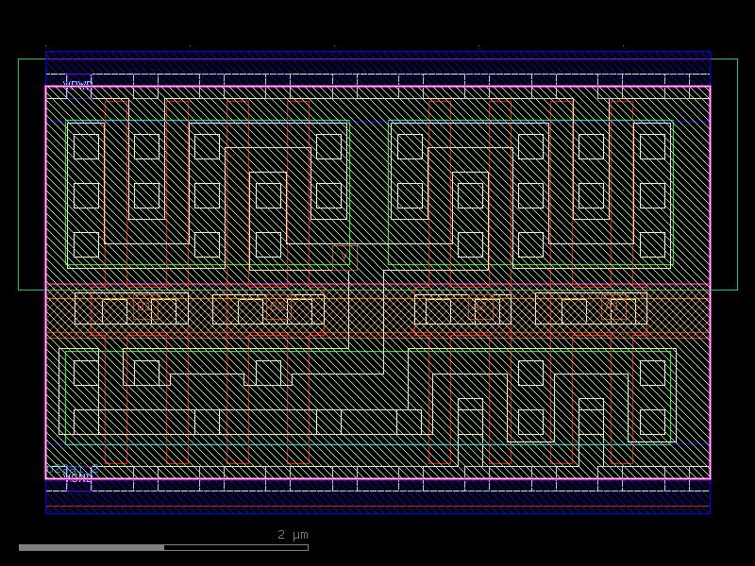Click the o22ai_2 cell instance label
Screen dimensions: 755x566
[73, 469]
